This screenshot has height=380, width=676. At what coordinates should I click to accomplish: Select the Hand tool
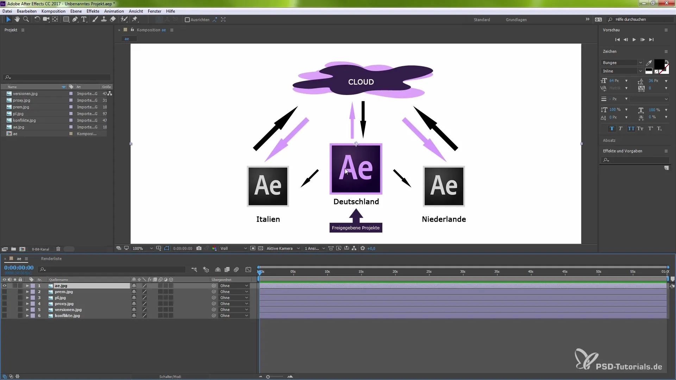pos(17,20)
